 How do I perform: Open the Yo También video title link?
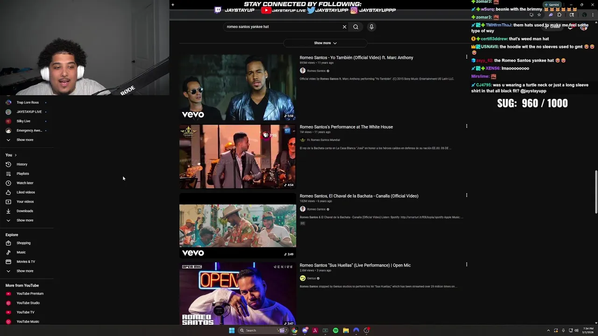pos(356,57)
